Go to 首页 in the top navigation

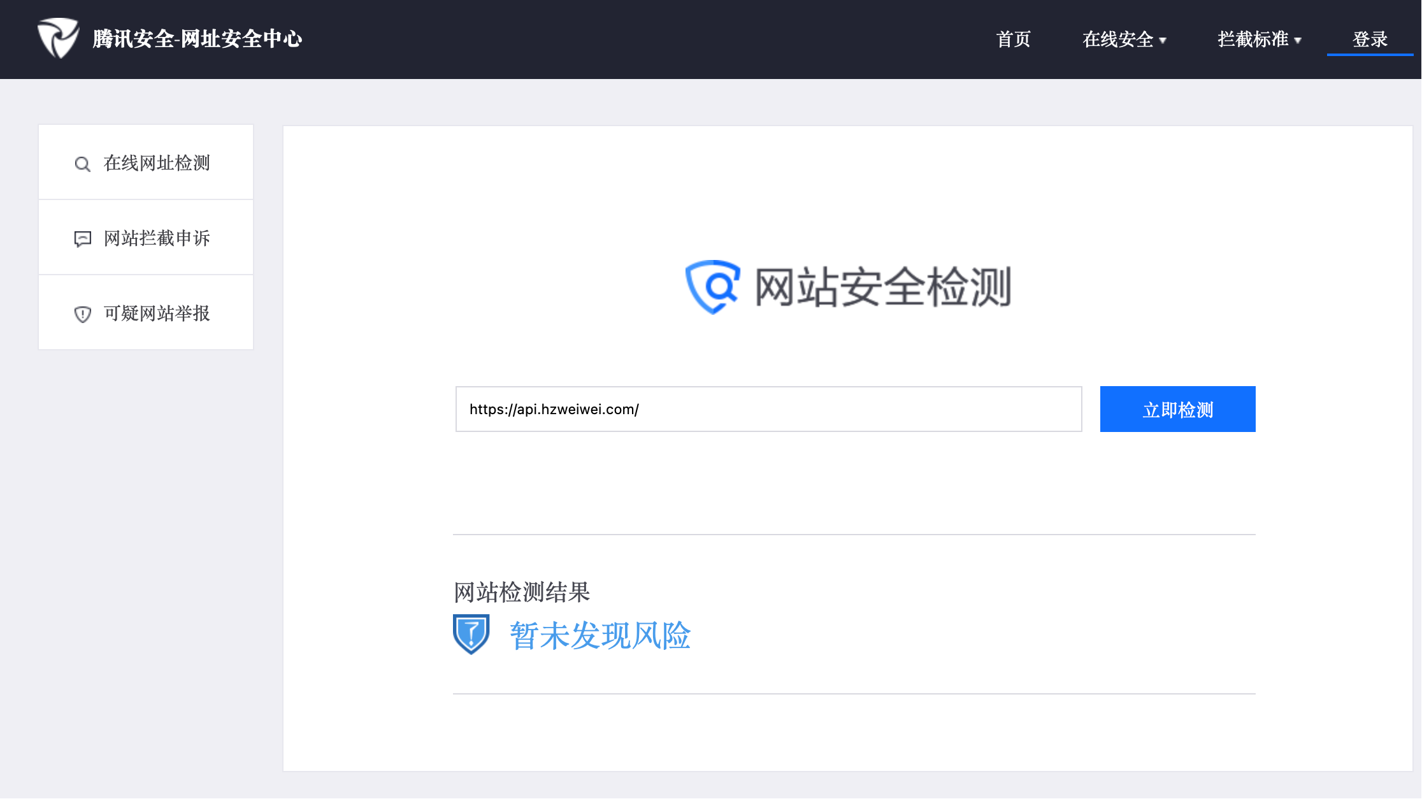[1013, 40]
